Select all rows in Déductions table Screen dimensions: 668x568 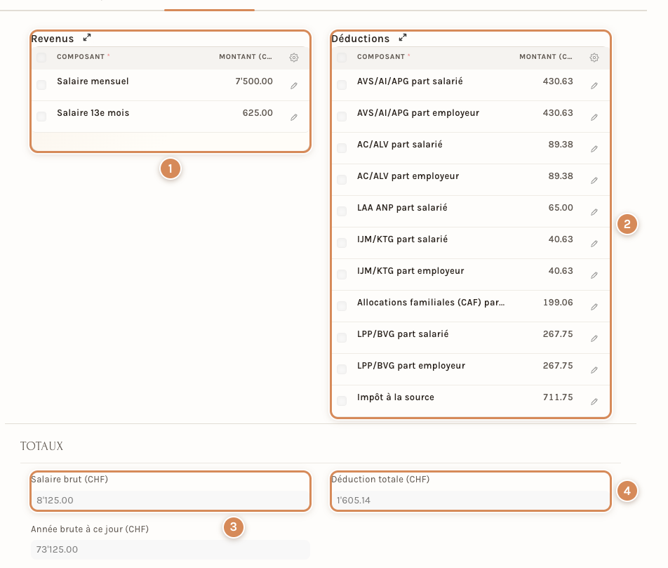[342, 58]
